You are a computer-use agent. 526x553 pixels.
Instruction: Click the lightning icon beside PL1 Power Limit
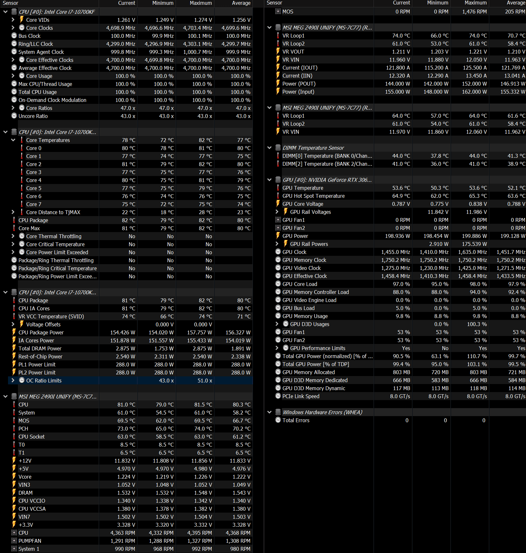point(14,364)
